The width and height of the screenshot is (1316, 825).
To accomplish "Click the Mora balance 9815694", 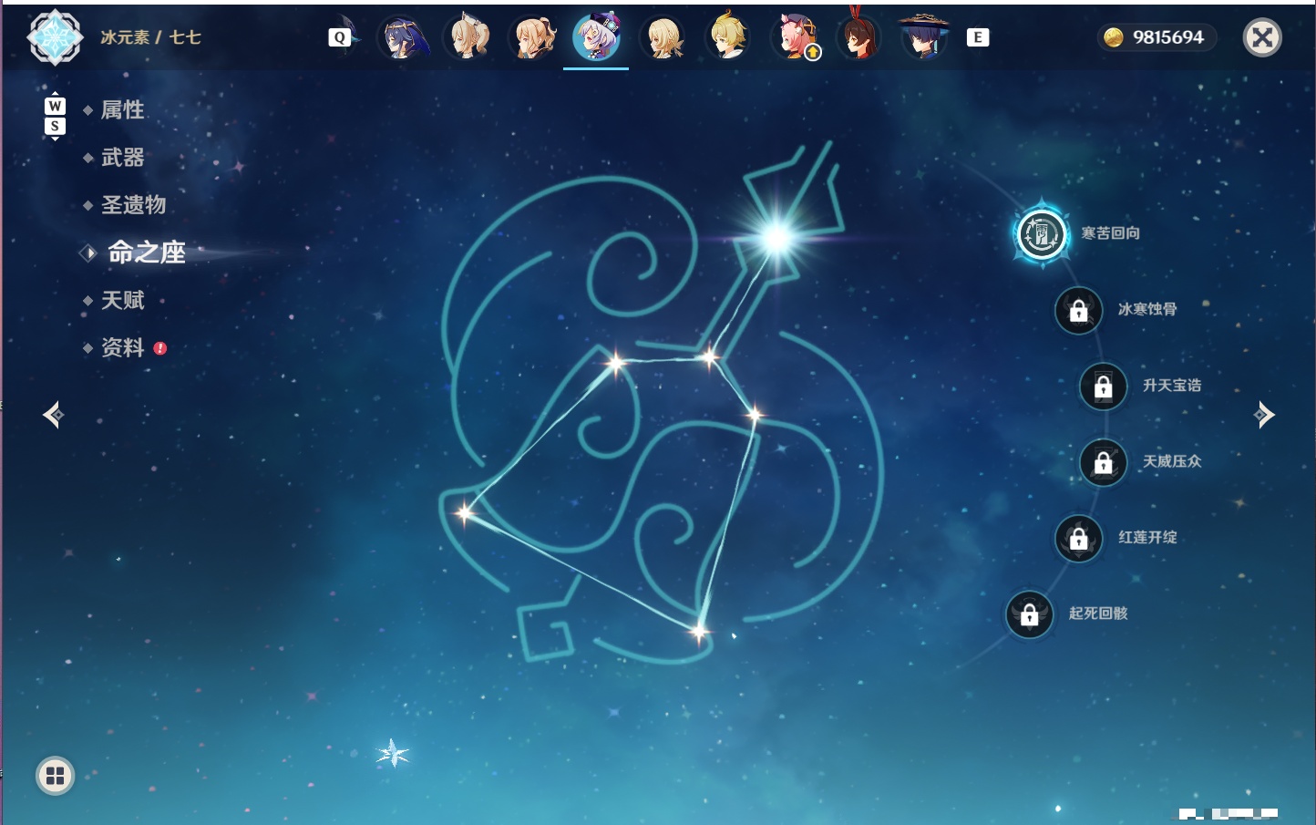I will 1168,37.
